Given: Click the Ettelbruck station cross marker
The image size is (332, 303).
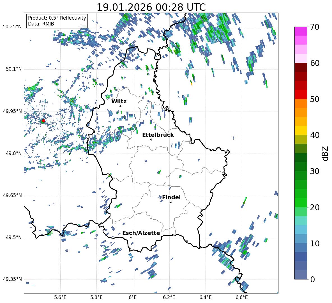Looking at the screenshot, I should point(151,140).
